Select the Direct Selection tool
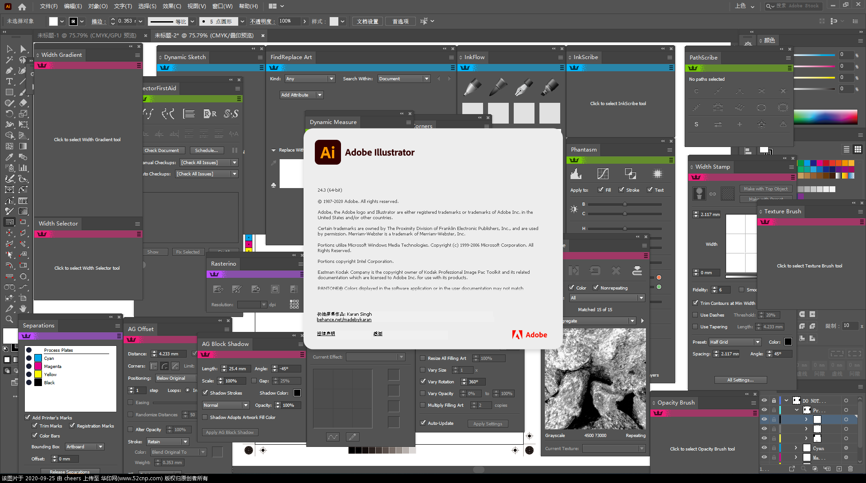 pyautogui.click(x=23, y=49)
